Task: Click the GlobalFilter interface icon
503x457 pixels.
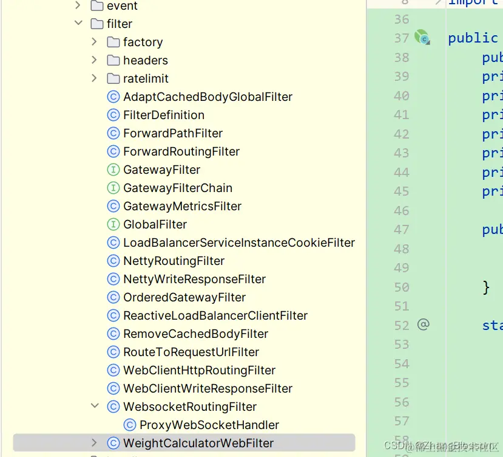Action: tap(113, 224)
